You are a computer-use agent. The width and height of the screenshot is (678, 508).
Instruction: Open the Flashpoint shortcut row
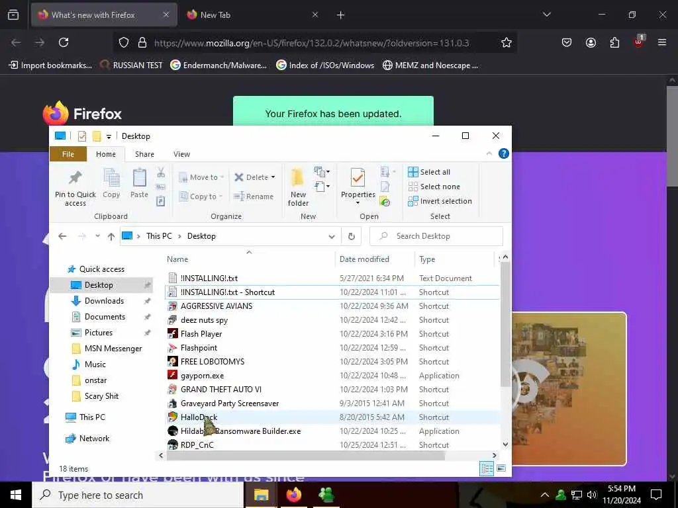(x=332, y=348)
